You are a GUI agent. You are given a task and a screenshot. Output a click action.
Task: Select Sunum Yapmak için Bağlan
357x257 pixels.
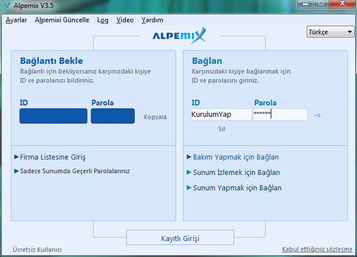click(x=234, y=188)
